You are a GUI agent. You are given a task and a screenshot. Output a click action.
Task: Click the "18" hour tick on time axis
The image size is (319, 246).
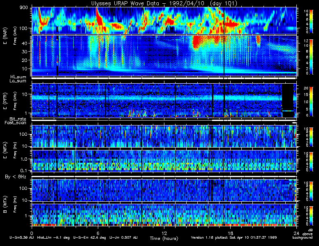click(x=230, y=233)
